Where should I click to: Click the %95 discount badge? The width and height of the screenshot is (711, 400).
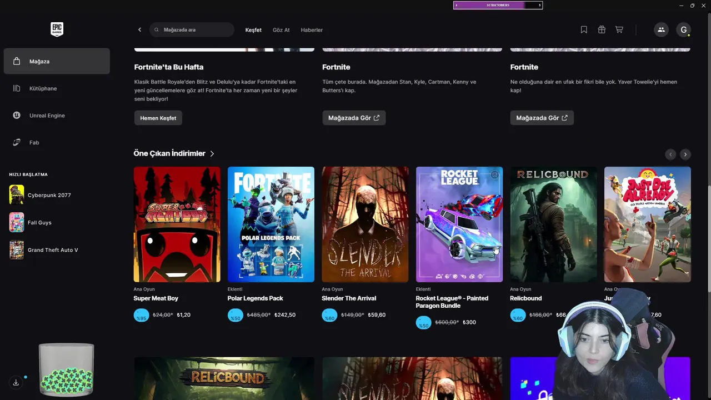coord(141,315)
